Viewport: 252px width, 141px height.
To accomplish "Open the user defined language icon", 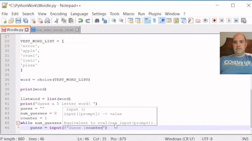I will pos(169,21).
